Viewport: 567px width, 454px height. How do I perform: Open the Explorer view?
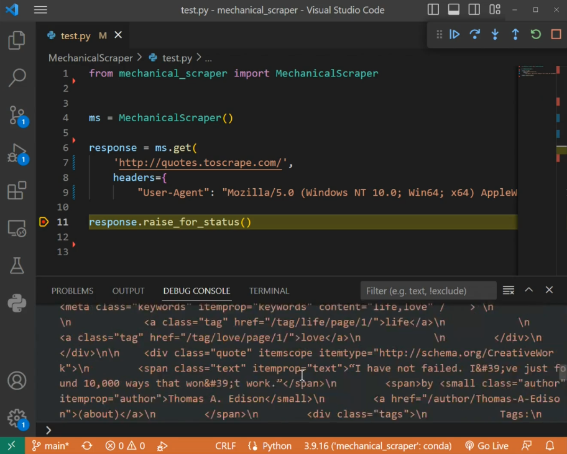(x=17, y=40)
